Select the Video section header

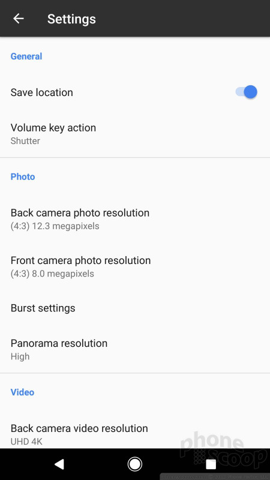[22, 392]
